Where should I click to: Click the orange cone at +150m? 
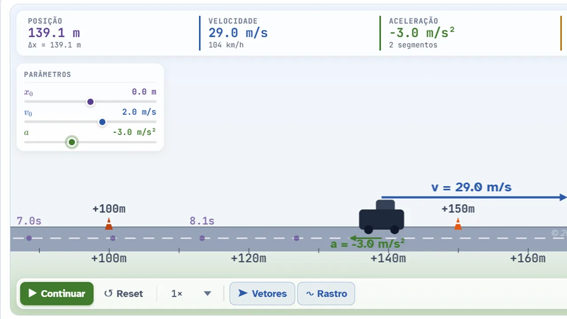(x=458, y=224)
